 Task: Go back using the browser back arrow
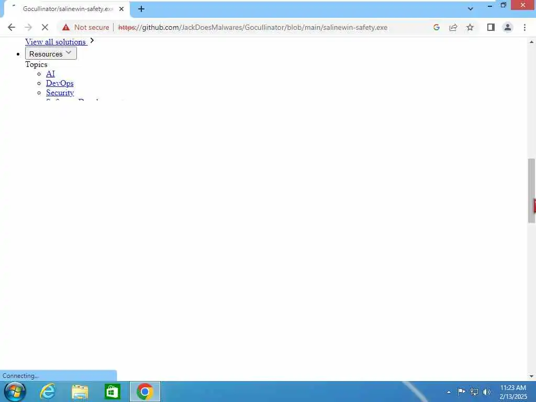(12, 27)
